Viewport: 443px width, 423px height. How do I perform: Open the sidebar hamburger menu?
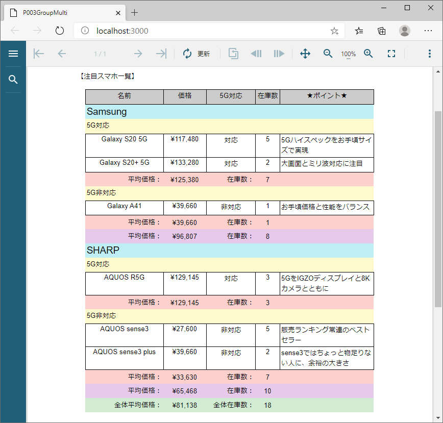[x=13, y=54]
